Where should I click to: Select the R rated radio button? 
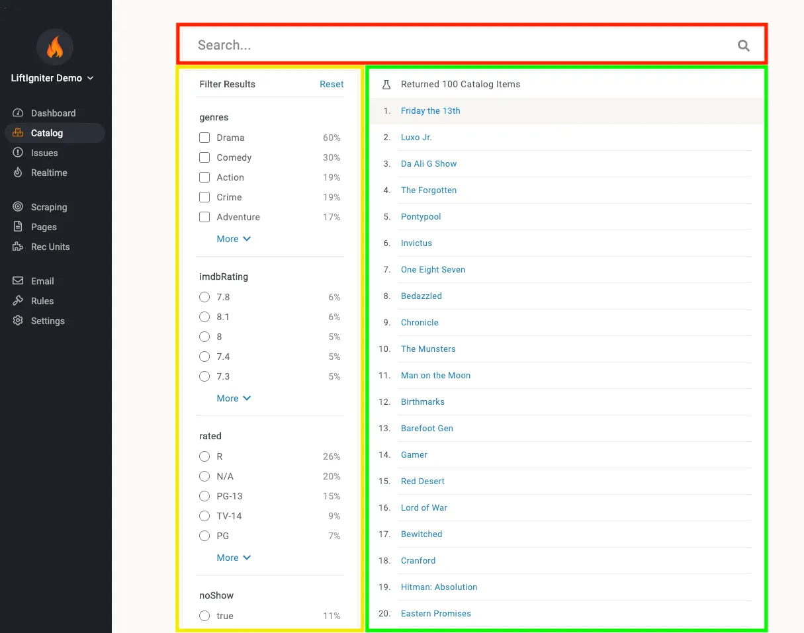204,456
